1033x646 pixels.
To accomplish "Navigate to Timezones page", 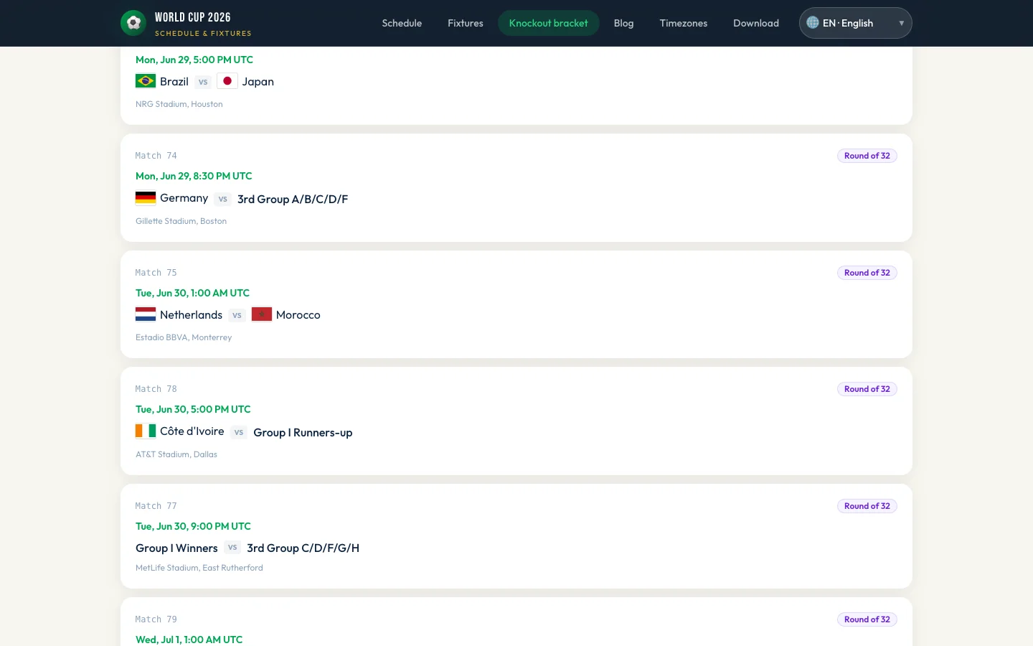I will 684,23.
